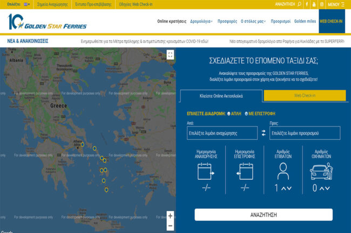
Task: Click the passenger person icon
Action: pos(283,171)
